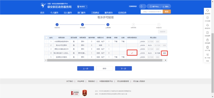The height and width of the screenshot is (98, 214).
Task: Click 上传材料 for row 3 原取水申请批准文件
Action: point(142,49)
